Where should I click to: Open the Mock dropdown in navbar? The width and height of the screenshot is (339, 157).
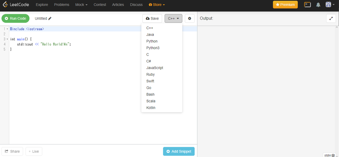click(x=81, y=5)
